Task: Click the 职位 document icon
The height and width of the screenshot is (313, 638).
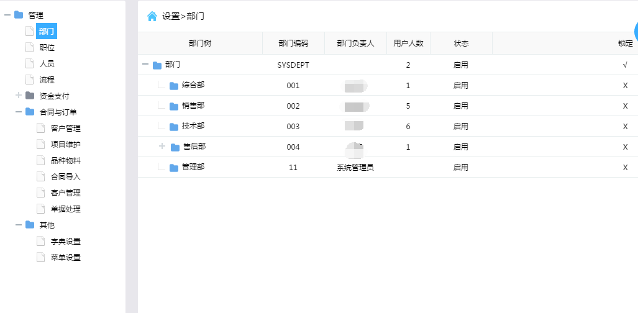Action: coord(29,47)
